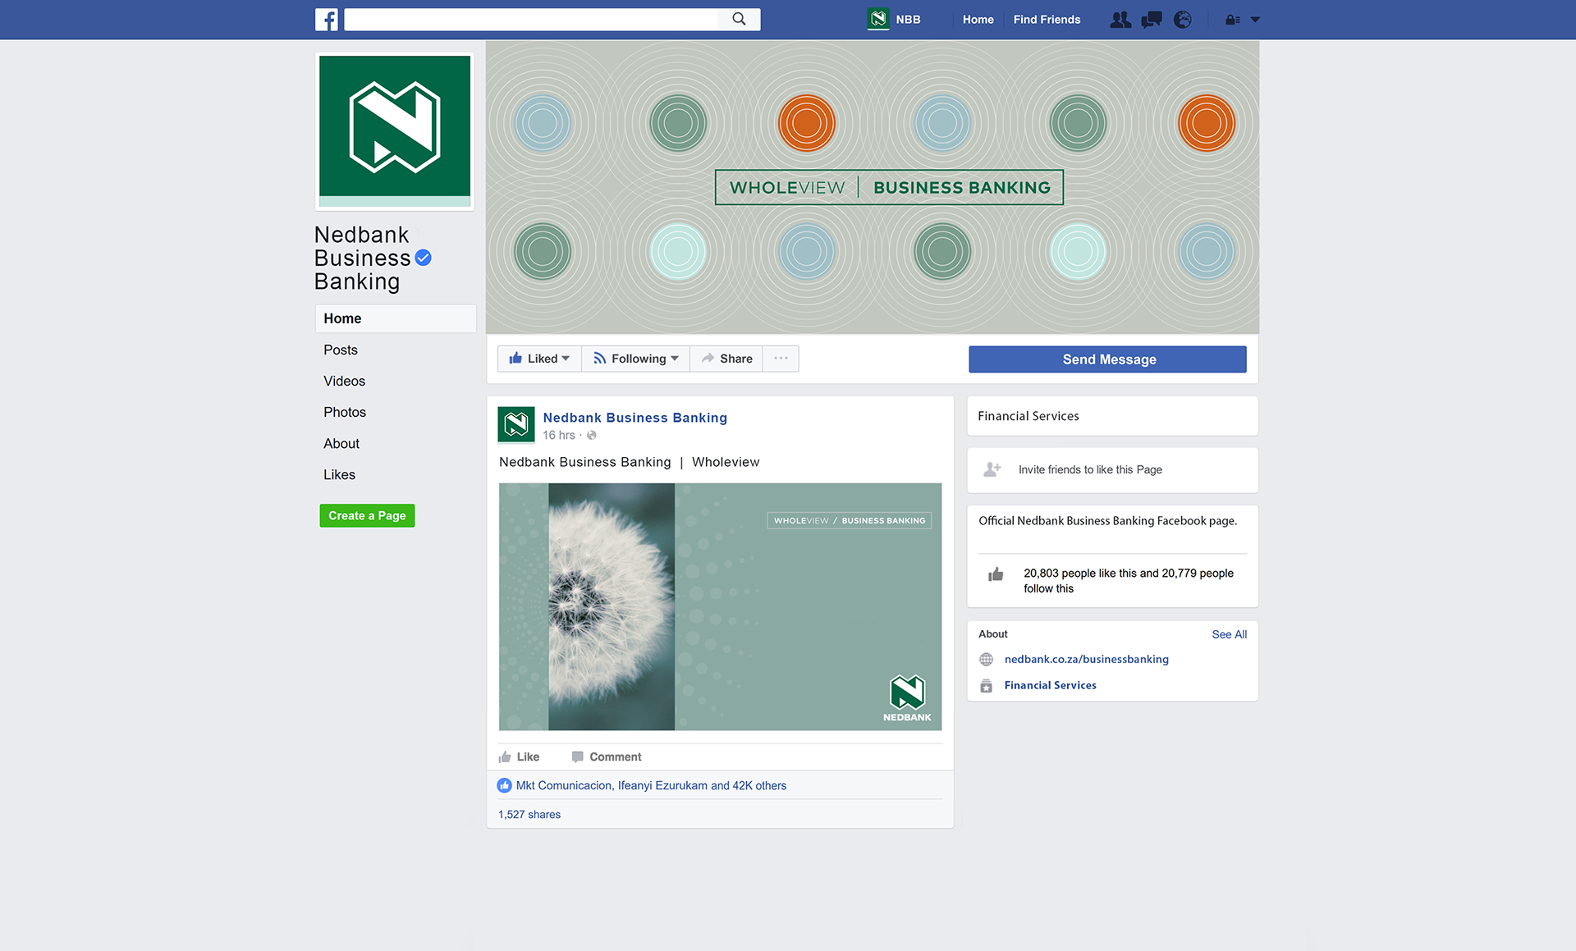
Task: Like the Wholeview post
Action: pyautogui.click(x=519, y=757)
